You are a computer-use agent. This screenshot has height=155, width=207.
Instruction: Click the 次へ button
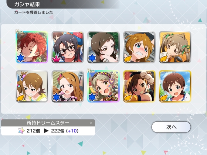pyautogui.click(x=171, y=127)
